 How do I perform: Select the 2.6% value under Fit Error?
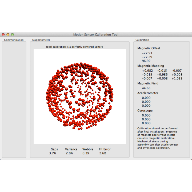click(x=103, y=153)
